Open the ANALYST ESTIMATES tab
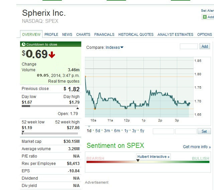Viewport: 214px width, 190px height. [x=175, y=34]
